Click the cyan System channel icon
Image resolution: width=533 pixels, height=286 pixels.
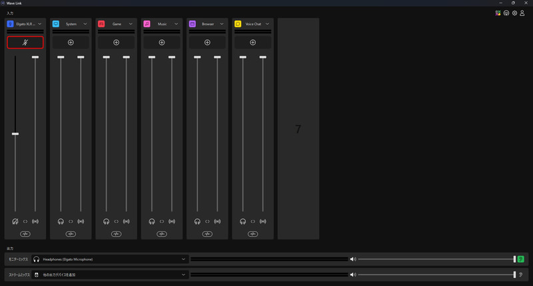pos(56,24)
